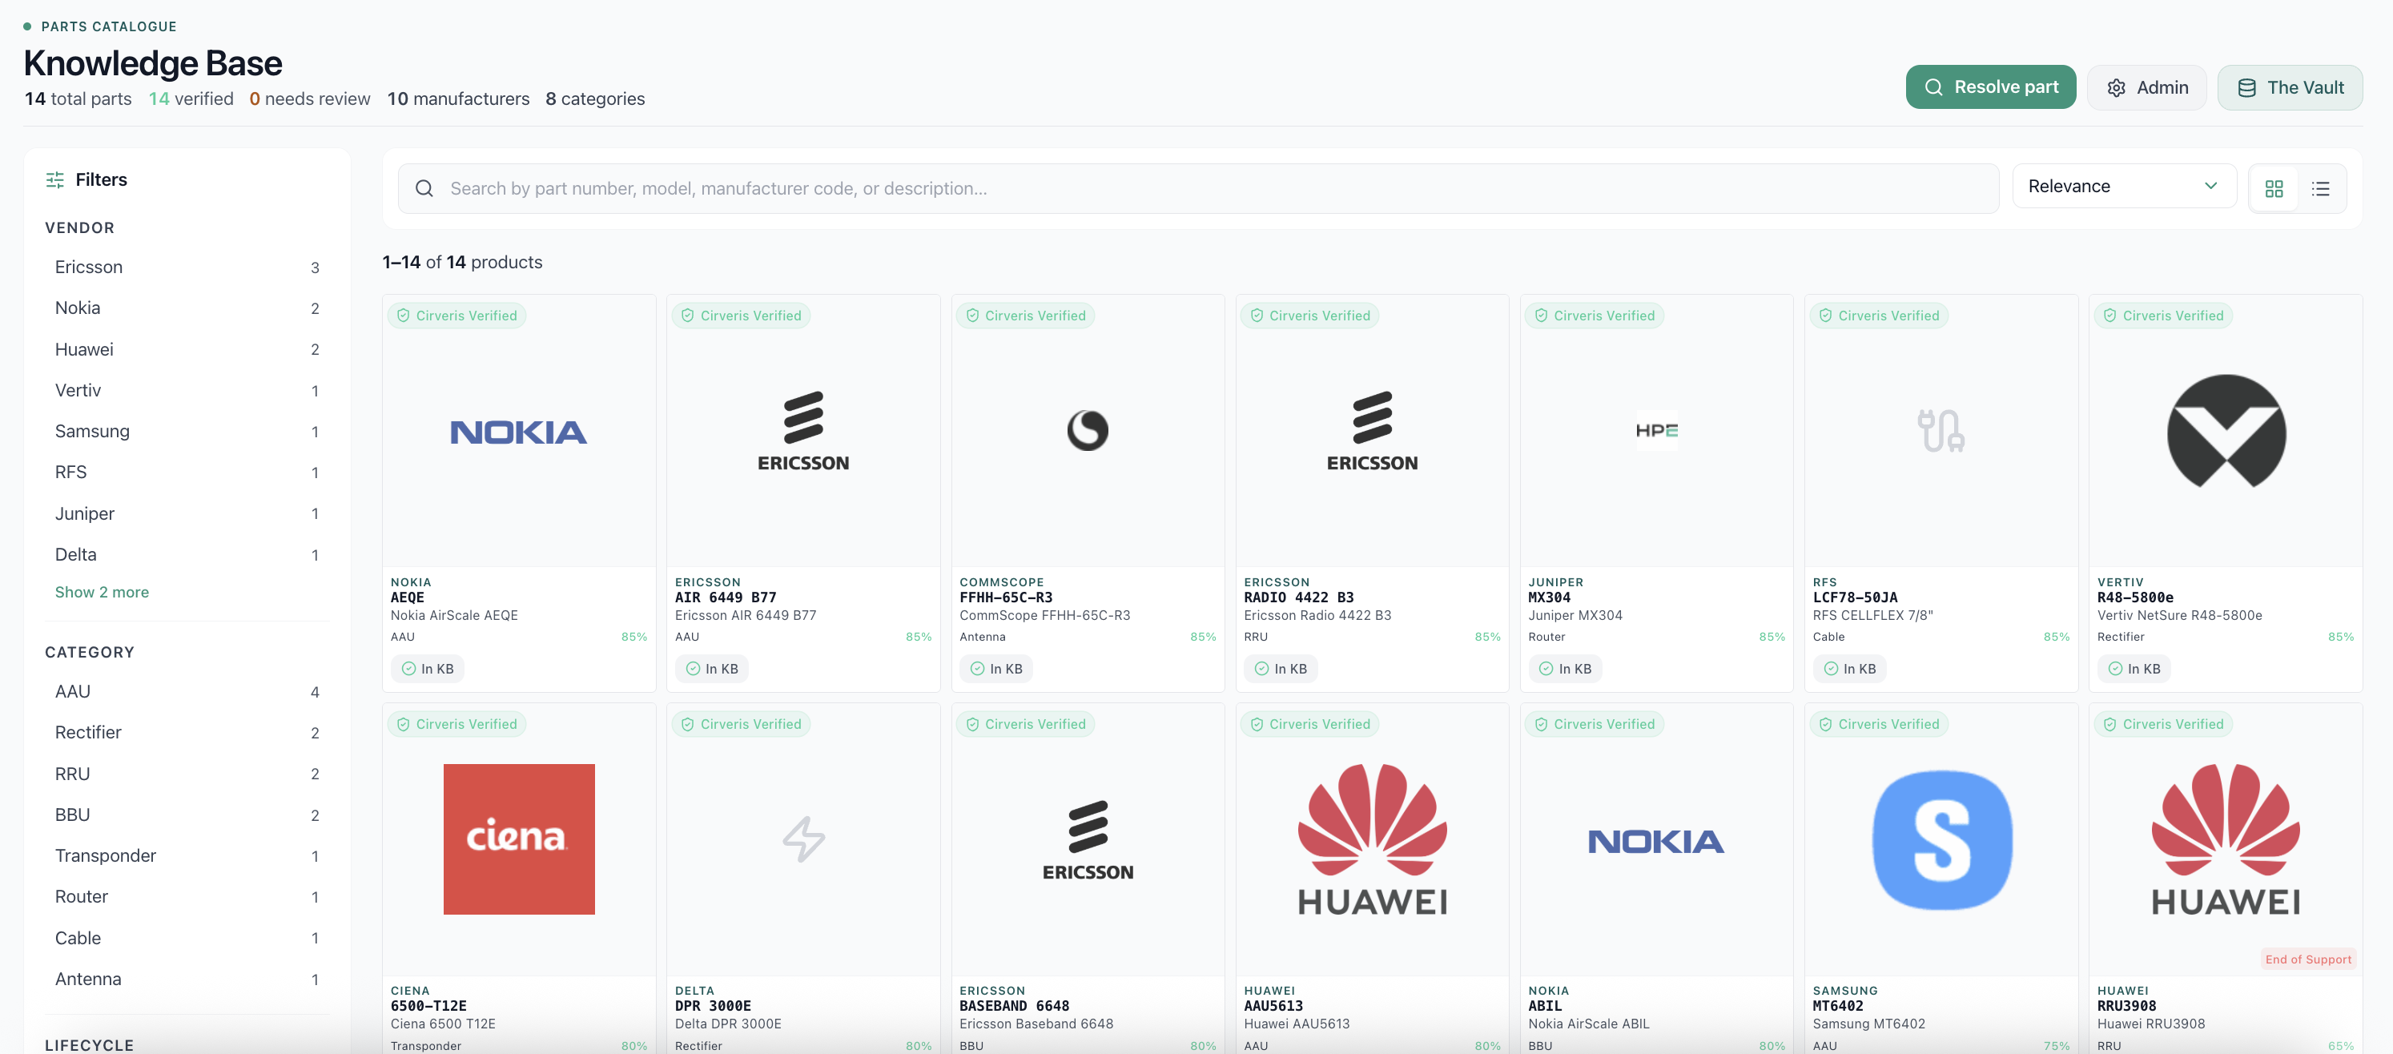Filter by vendor Juniper
The height and width of the screenshot is (1054, 2393).
click(187, 513)
